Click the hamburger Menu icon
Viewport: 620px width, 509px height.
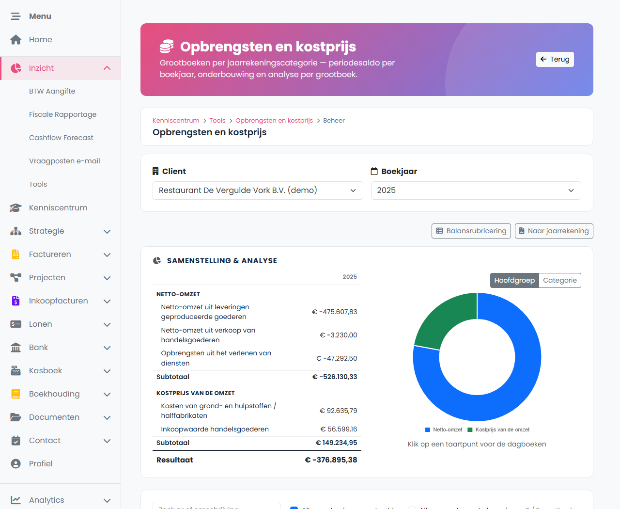pos(16,16)
